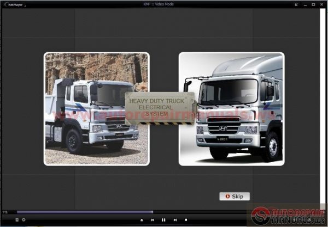The image size is (328, 227).
Task: Click the KMP :: Video Mode title text
Action: 159,4
